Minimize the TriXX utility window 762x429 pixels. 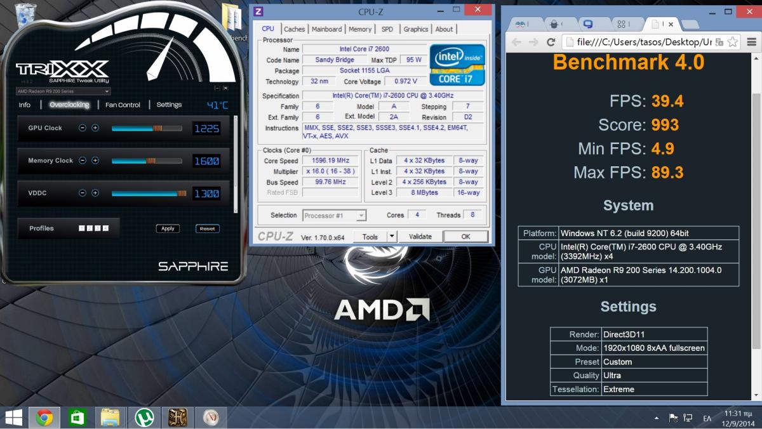point(217,88)
